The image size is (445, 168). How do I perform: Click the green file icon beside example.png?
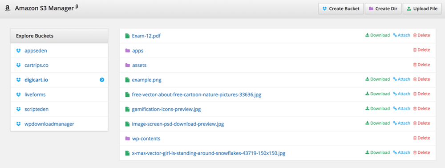127,80
